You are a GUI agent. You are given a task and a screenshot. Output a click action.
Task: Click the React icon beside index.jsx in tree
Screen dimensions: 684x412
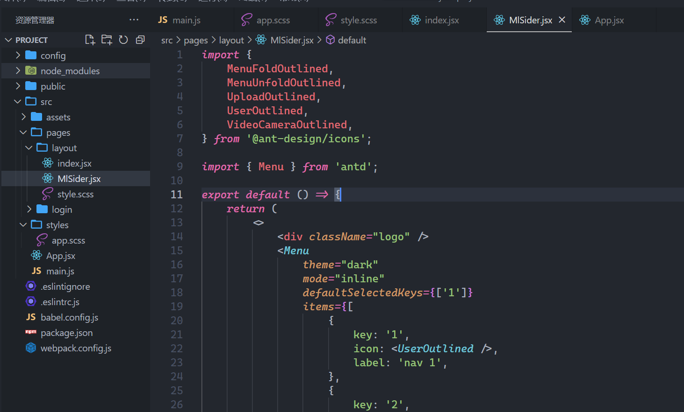pyautogui.click(x=48, y=163)
